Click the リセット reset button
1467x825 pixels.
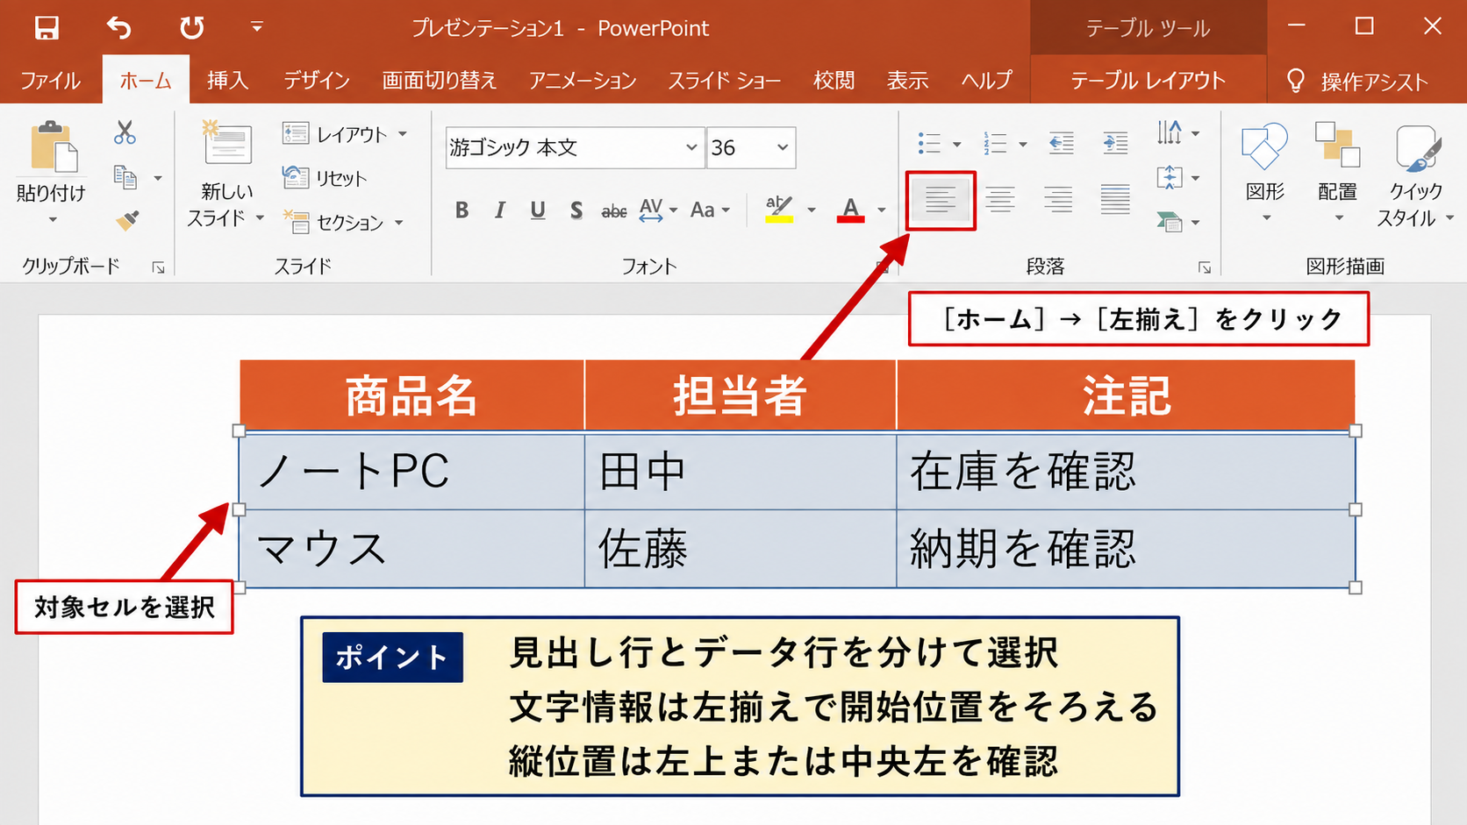(x=325, y=178)
